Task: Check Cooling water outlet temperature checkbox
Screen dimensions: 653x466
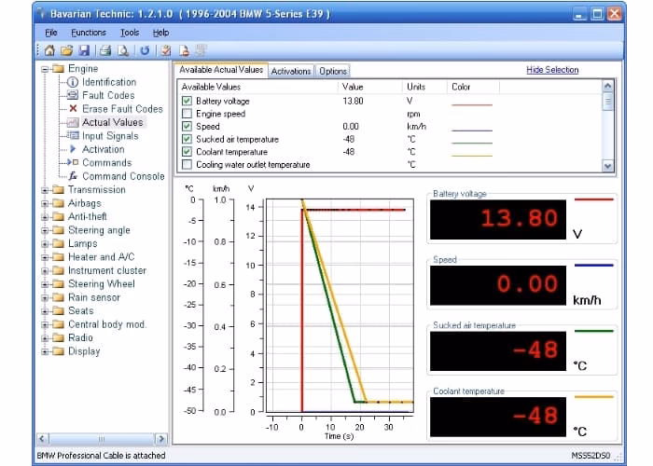Action: [187, 165]
